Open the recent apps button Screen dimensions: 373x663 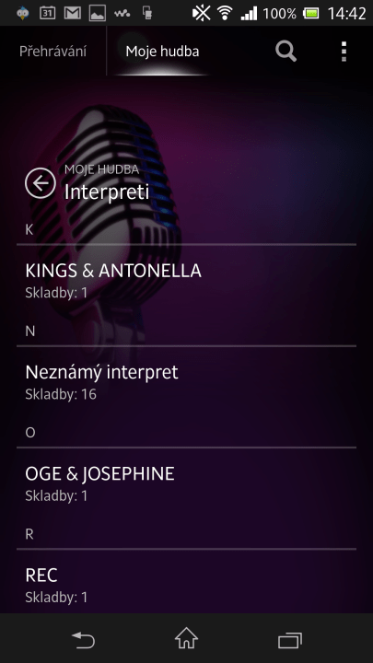click(290, 640)
